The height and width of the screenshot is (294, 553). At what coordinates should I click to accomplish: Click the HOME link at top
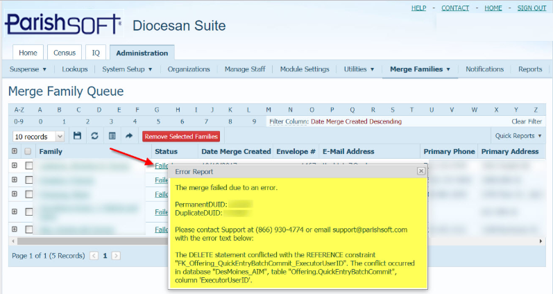(x=493, y=8)
